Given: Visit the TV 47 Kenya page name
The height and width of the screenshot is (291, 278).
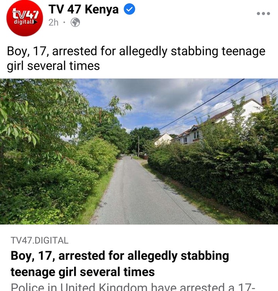Looking at the screenshot, I should [x=83, y=9].
